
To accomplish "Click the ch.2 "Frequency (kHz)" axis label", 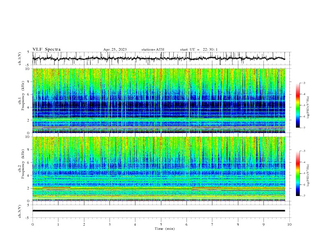I will click(23, 164).
